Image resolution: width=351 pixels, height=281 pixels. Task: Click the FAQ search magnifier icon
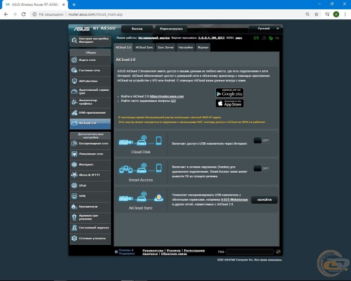pos(278,252)
